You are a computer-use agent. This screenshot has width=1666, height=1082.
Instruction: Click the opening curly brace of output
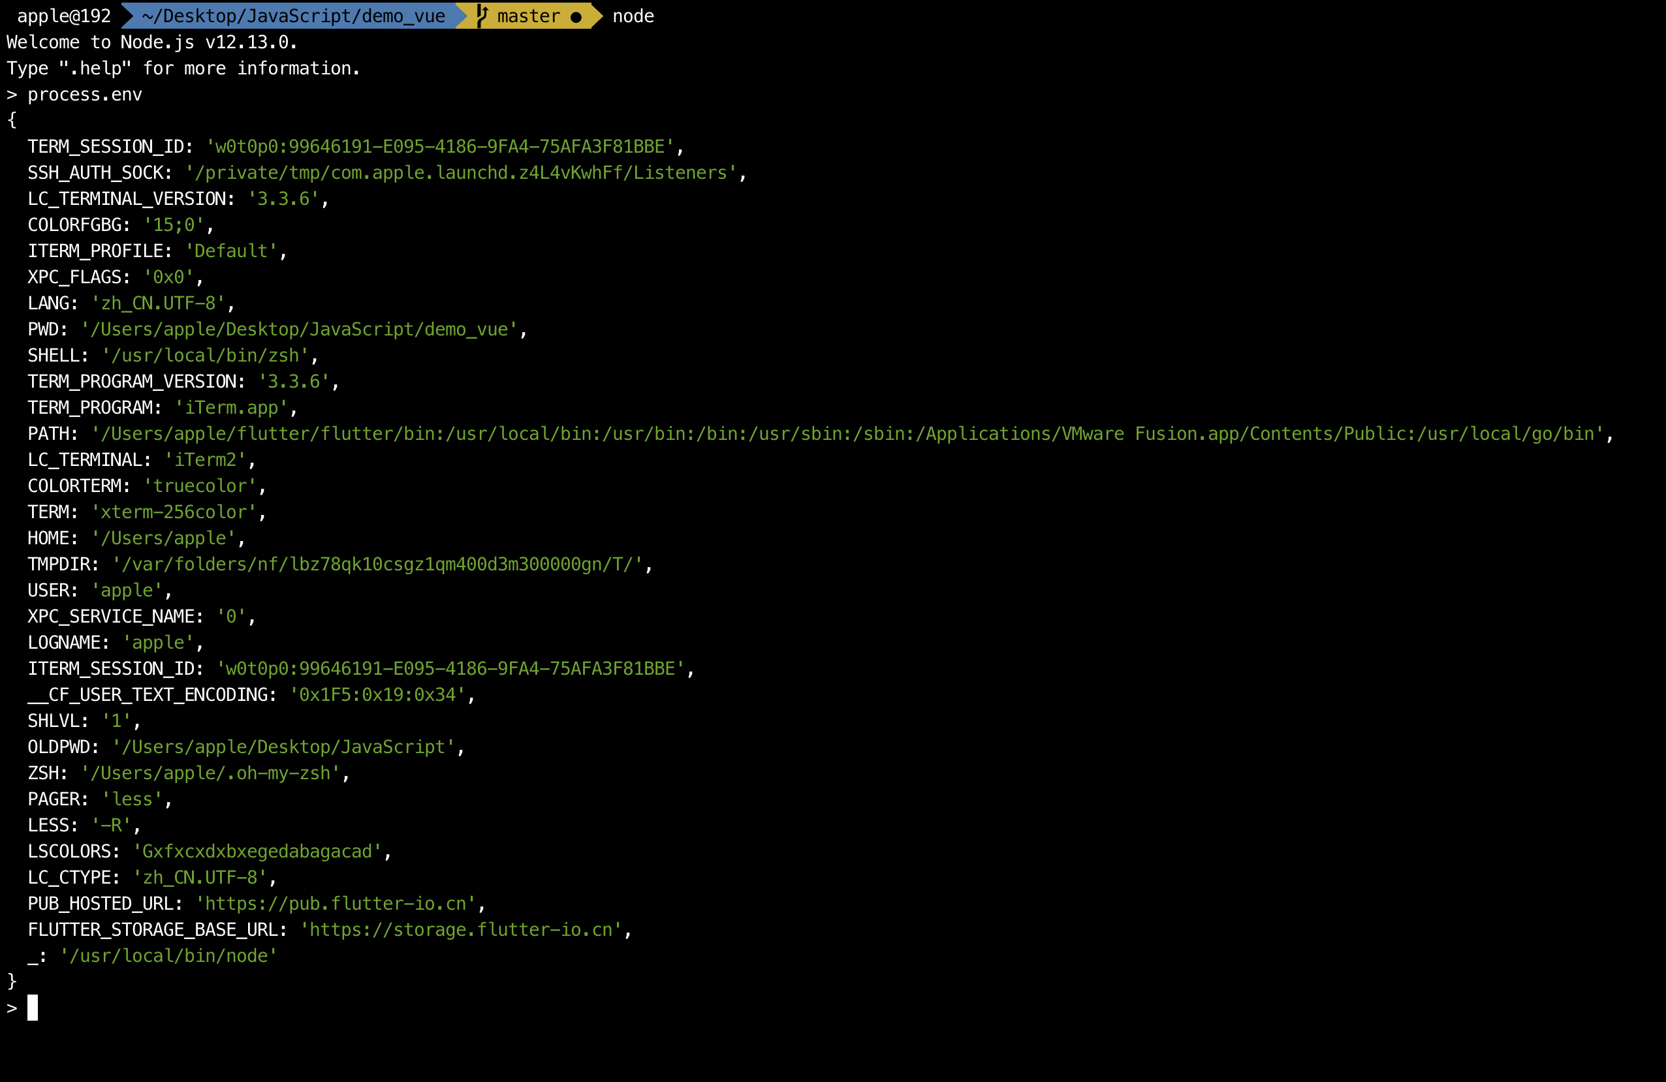pyautogui.click(x=12, y=120)
